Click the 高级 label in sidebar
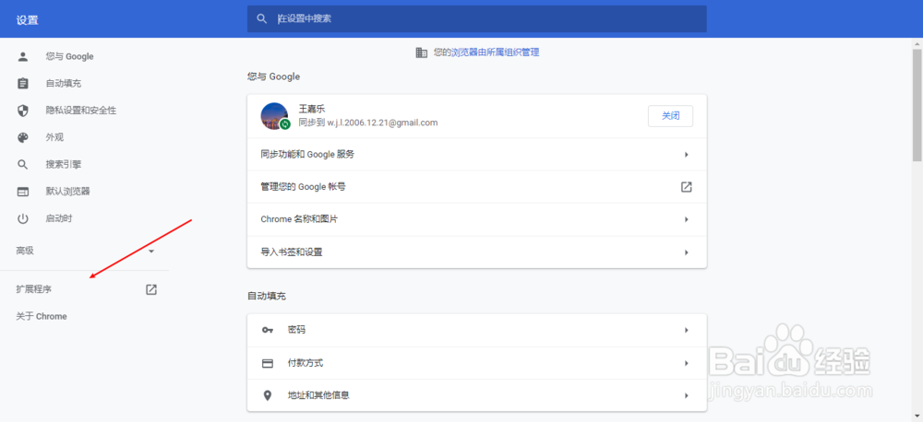Image resolution: width=923 pixels, height=422 pixels. tap(25, 251)
